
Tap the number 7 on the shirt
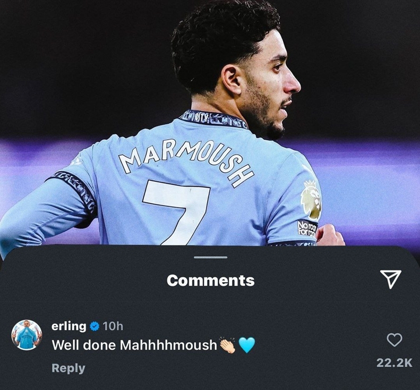click(176, 212)
